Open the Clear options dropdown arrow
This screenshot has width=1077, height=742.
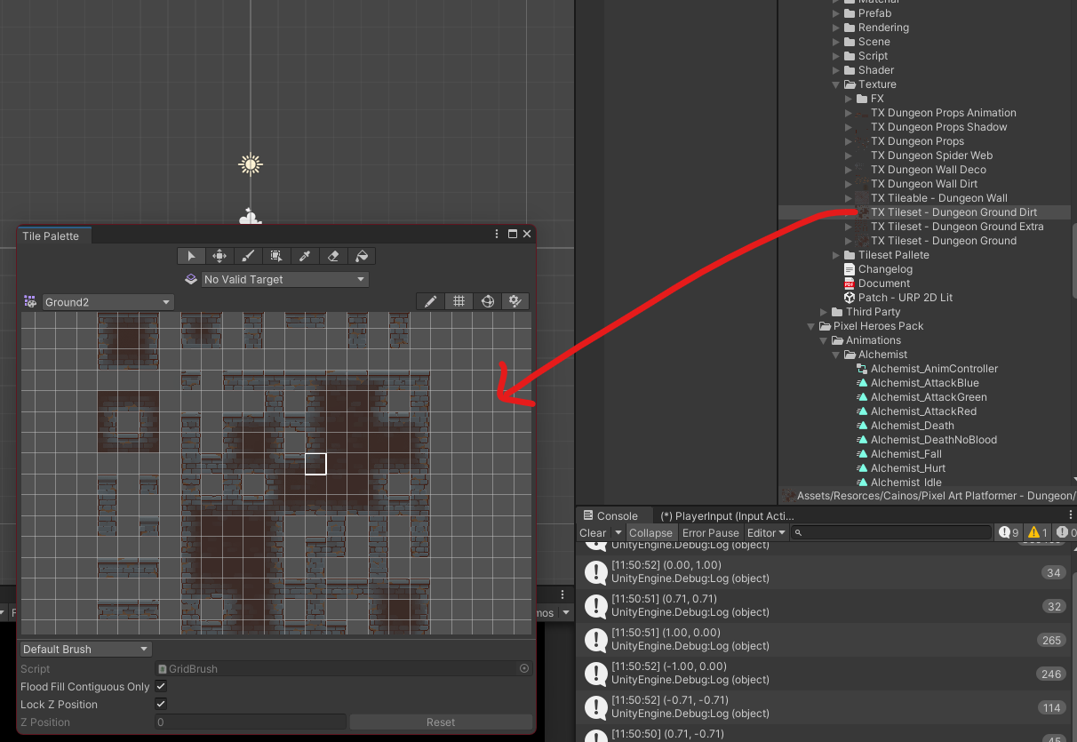click(x=618, y=533)
